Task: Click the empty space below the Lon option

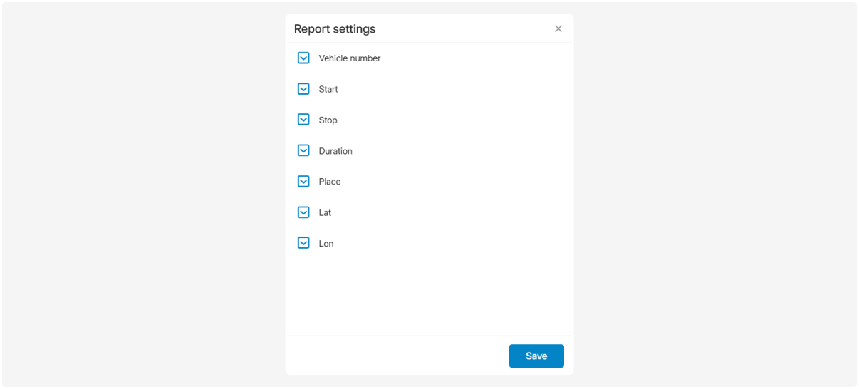Action: [427, 292]
